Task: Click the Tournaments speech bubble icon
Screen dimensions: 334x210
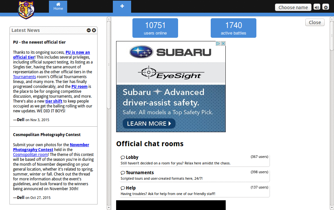Action: tap(123, 173)
